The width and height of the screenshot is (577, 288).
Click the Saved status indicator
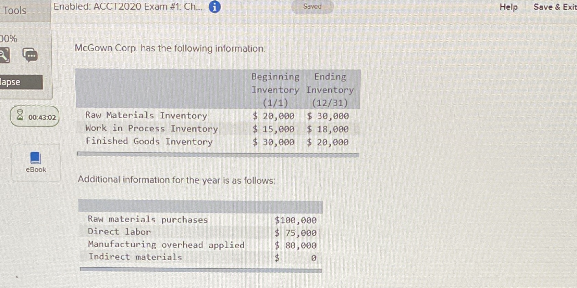(312, 6)
